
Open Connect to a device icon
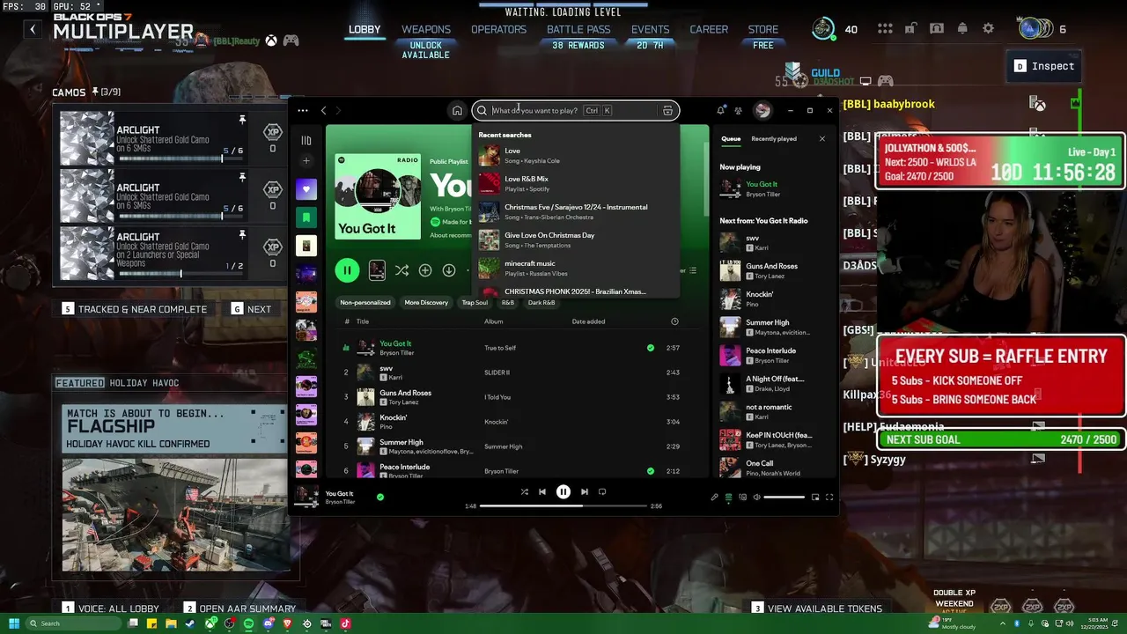[742, 498]
